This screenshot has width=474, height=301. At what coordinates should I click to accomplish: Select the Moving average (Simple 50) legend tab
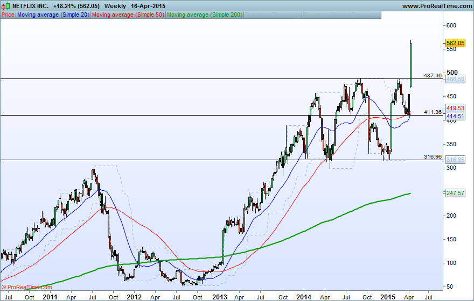[128, 15]
